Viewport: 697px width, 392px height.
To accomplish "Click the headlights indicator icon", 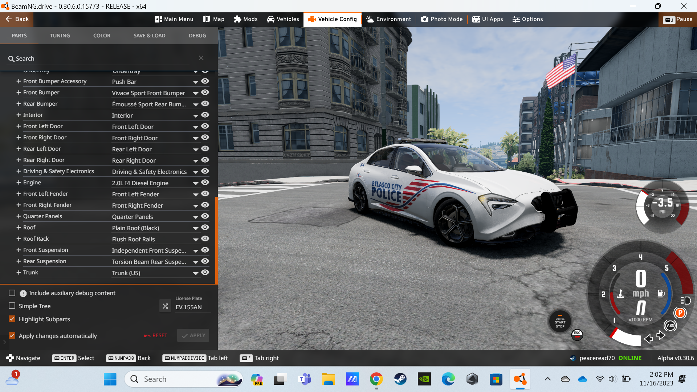I will (x=685, y=301).
